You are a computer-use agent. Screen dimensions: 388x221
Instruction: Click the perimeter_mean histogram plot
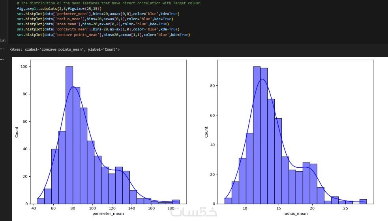[x=109, y=132]
